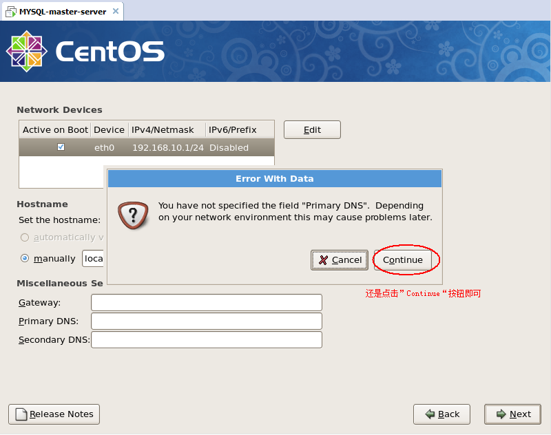Click Cancel to dismiss the error dialog
The height and width of the screenshot is (435, 551).
[340, 260]
